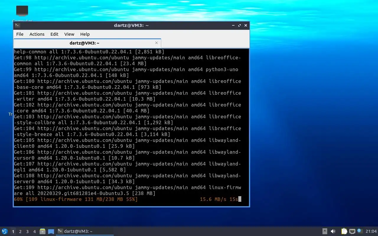
Task: Minimize the terminal window
Action: tap(233, 25)
